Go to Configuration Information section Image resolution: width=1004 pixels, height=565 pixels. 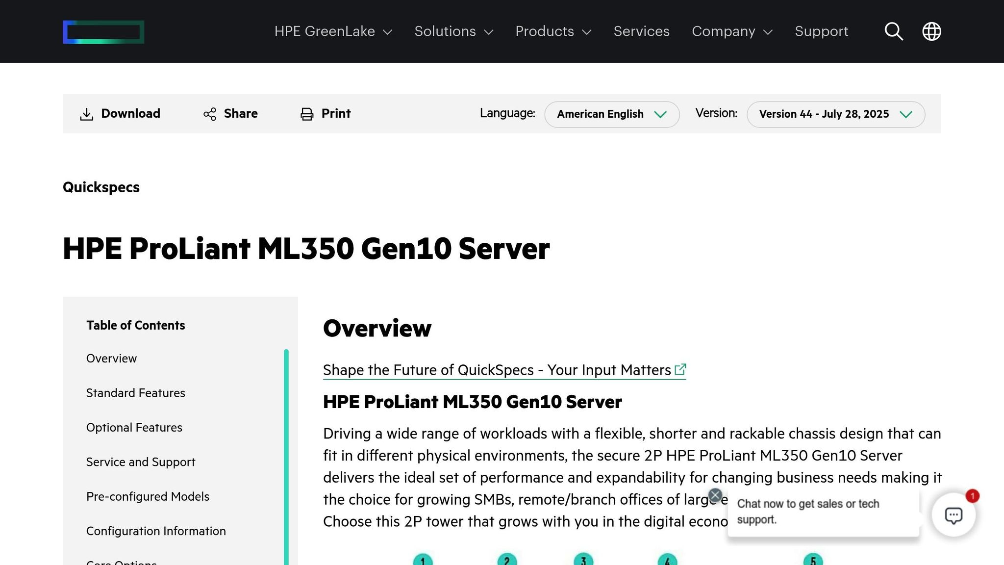(x=156, y=531)
